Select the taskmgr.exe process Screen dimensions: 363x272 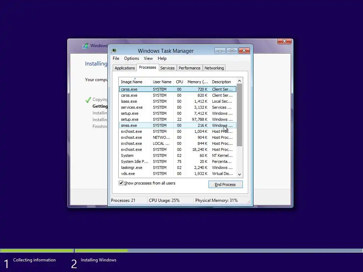tap(178, 168)
